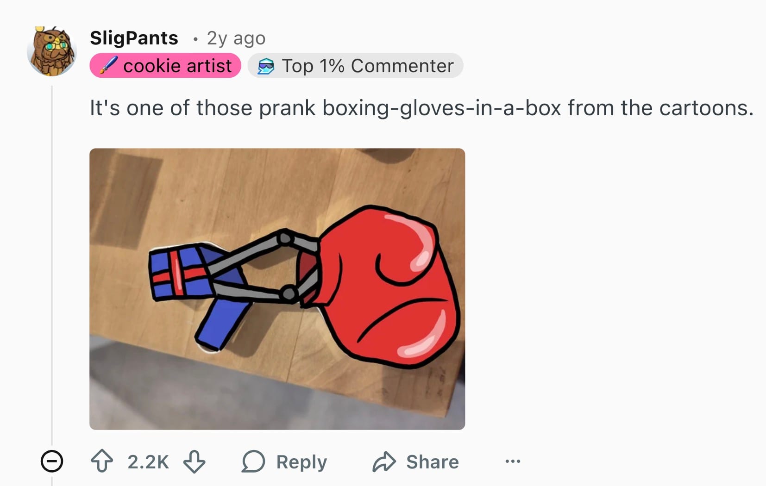
Task: Click the downvote arrow icon
Action: click(194, 461)
